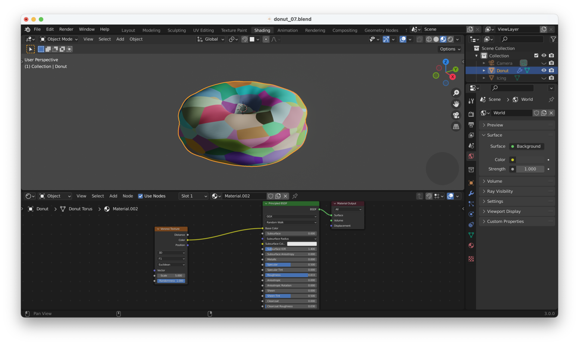The image size is (579, 345).
Task: Click the Options button in viewport
Action: pyautogui.click(x=450, y=49)
